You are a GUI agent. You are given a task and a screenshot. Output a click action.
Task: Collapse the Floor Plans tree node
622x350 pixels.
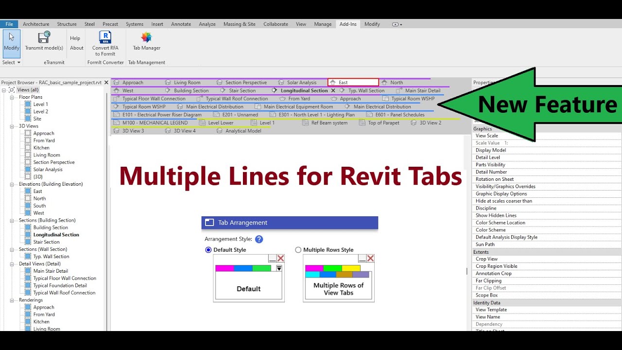tap(12, 97)
